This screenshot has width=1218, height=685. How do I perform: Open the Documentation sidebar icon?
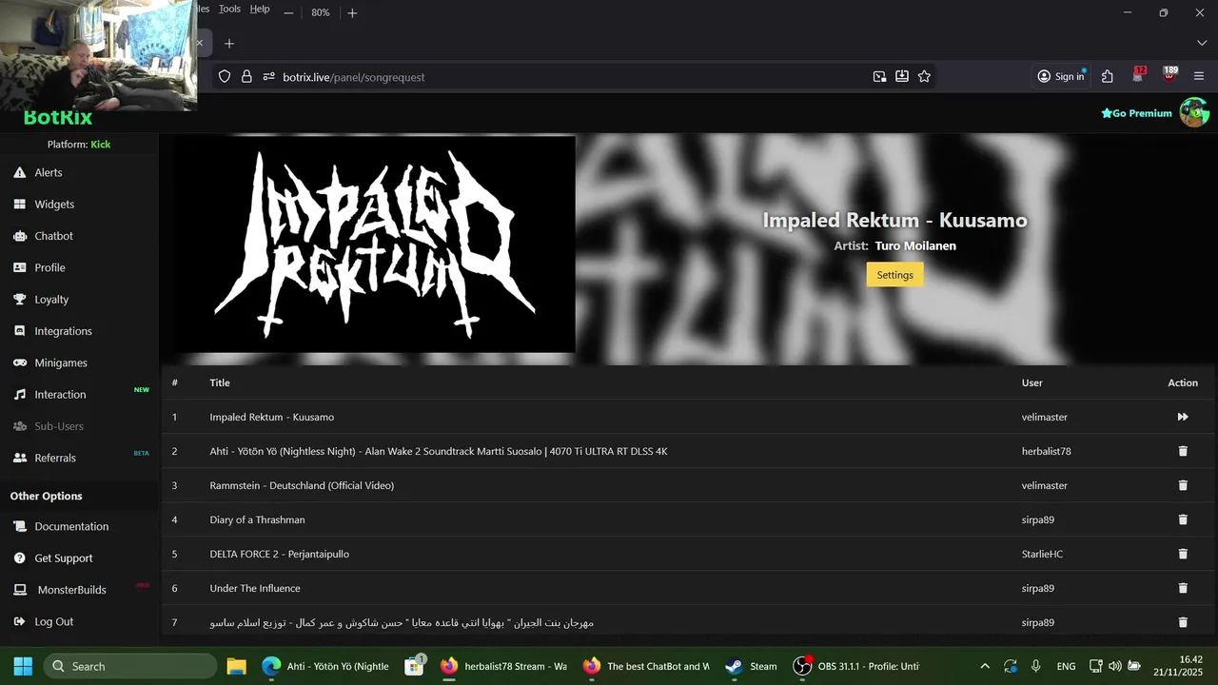[x=19, y=526]
